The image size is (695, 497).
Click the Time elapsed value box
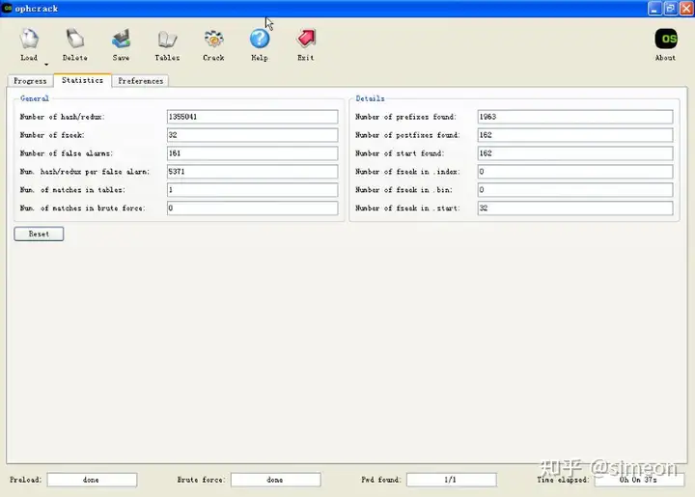(639, 480)
